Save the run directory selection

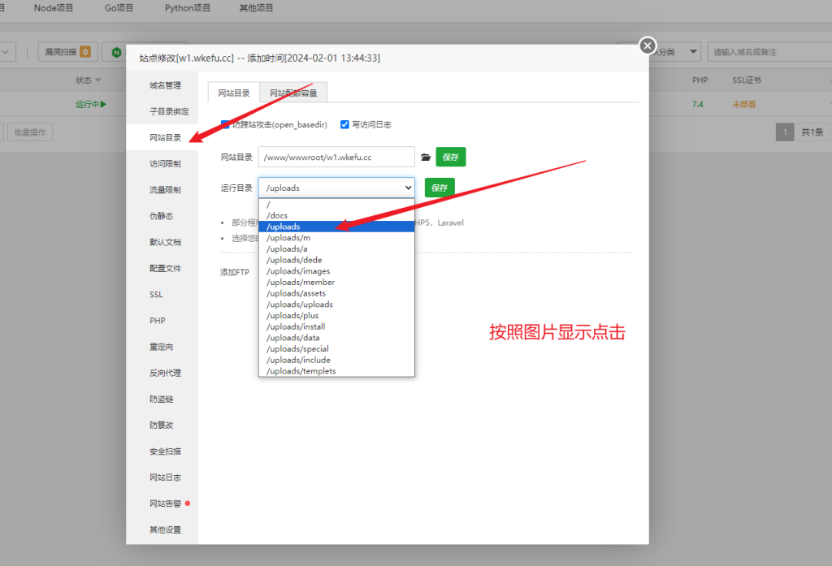(440, 188)
